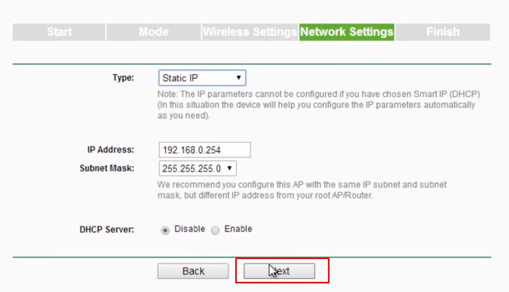Viewport: 509px width, 292px height.
Task: Click the "Subnet Mask:" field label
Action: point(107,168)
